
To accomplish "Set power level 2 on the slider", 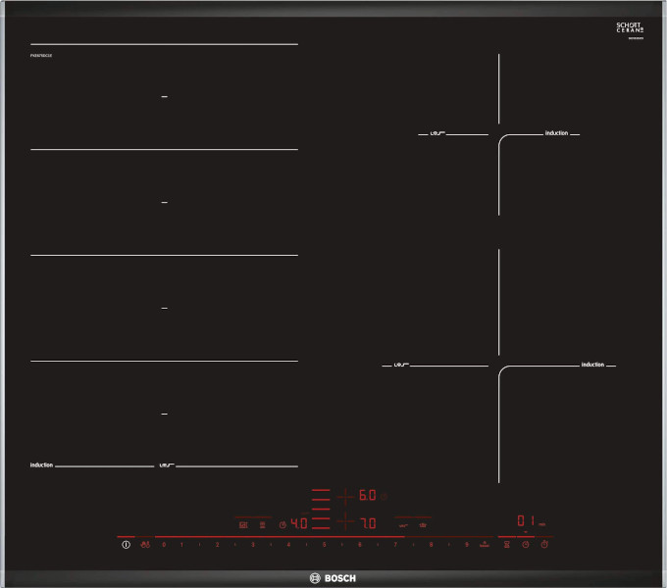I will [218, 545].
